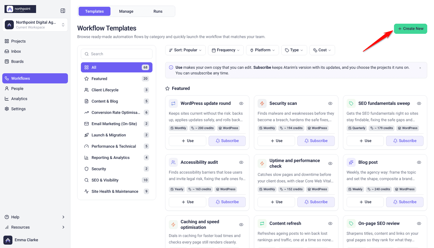Preview SEO fundamentals sweep via eye icon

click(x=419, y=103)
